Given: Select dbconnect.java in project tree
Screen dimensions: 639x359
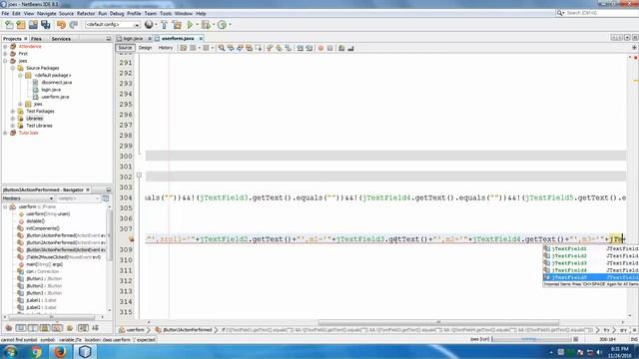Looking at the screenshot, I should [57, 82].
